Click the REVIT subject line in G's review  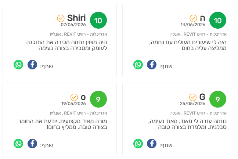tap(198, 113)
